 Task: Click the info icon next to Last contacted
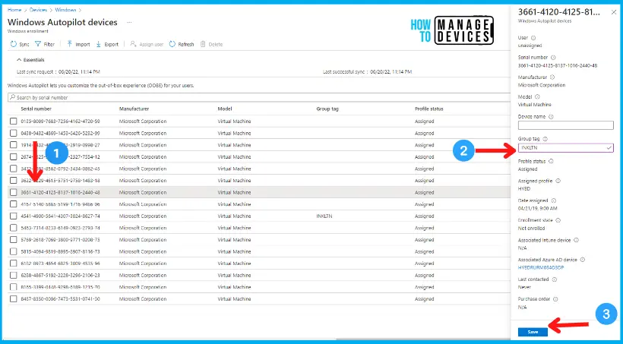(x=555, y=279)
